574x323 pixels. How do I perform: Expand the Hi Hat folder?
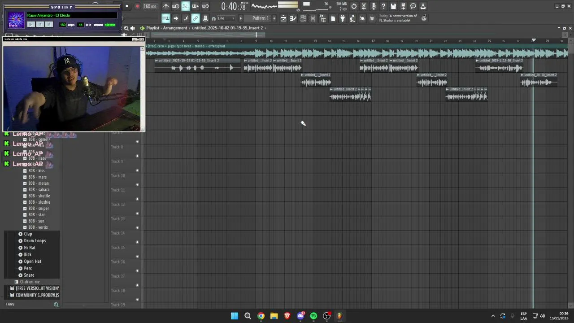coord(30,248)
